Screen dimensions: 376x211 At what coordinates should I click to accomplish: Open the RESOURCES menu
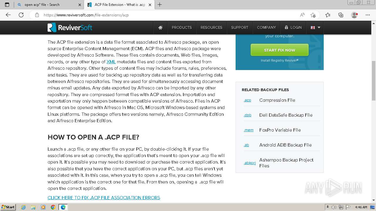click(x=211, y=28)
